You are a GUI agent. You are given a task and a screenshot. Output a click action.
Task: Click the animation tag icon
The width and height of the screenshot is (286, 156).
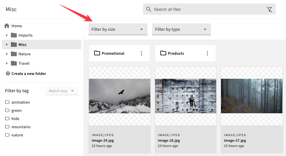pyautogui.click(x=7, y=102)
